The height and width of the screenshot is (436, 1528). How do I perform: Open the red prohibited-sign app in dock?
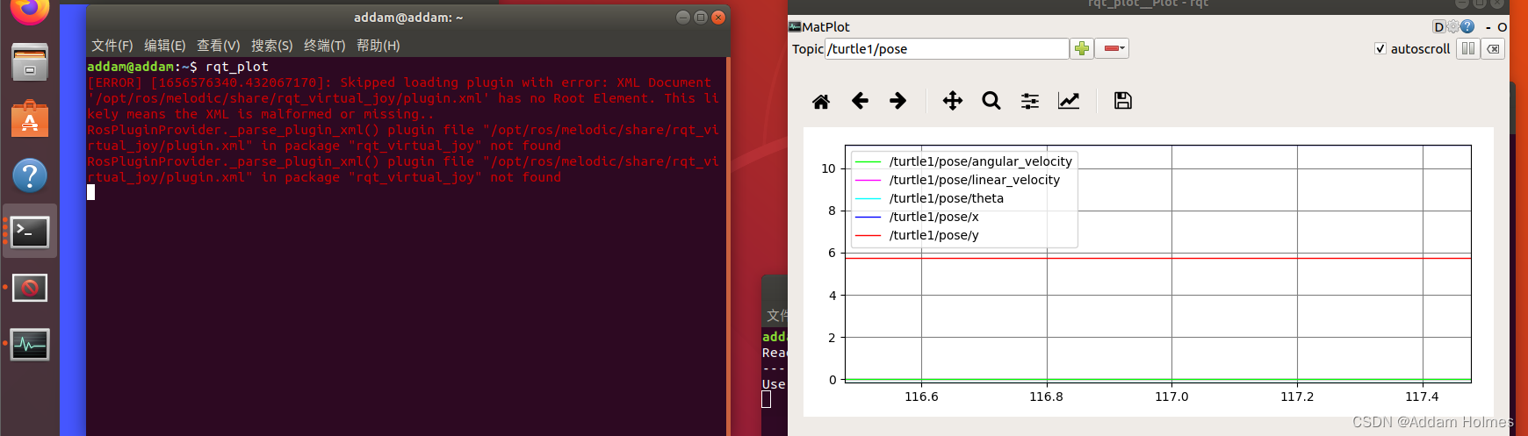tap(30, 288)
